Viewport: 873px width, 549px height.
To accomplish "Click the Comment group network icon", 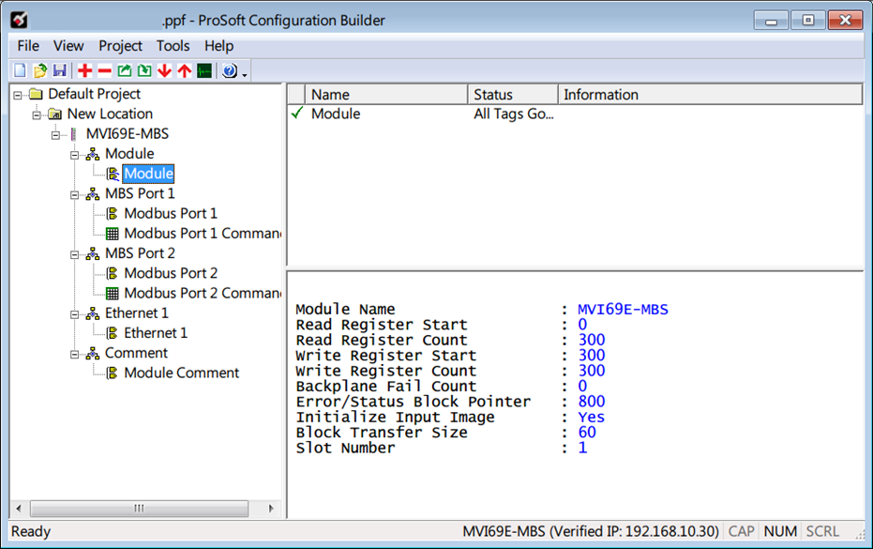I will tap(93, 354).
